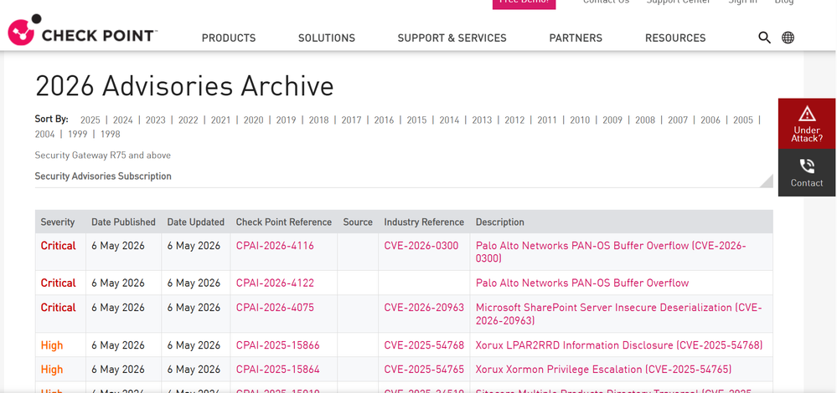Open Xorux LPAR2RRD Information Disclosure description
The height and width of the screenshot is (393, 837).
[x=619, y=345]
